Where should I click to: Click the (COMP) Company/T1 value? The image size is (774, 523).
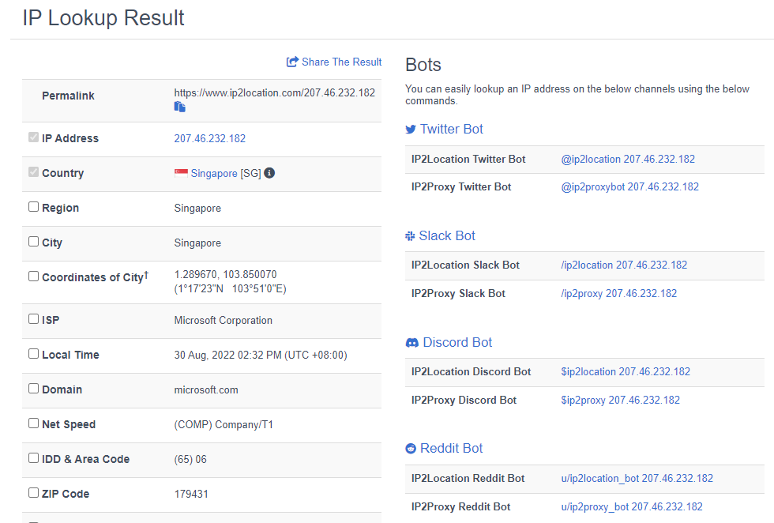[224, 425]
